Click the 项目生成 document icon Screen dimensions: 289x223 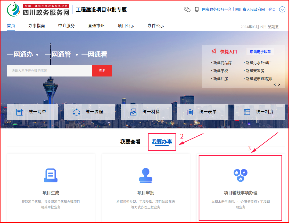(x=51, y=175)
